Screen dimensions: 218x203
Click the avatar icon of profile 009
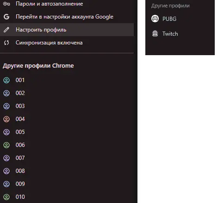pos(6,184)
